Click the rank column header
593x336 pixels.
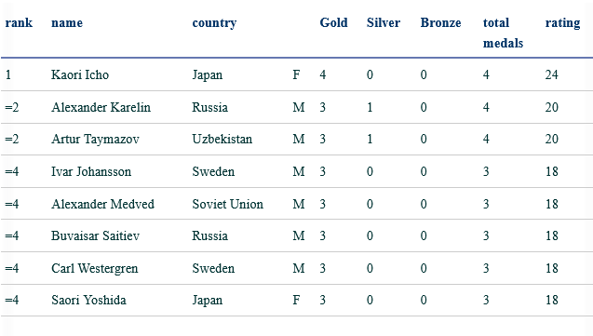coord(19,22)
